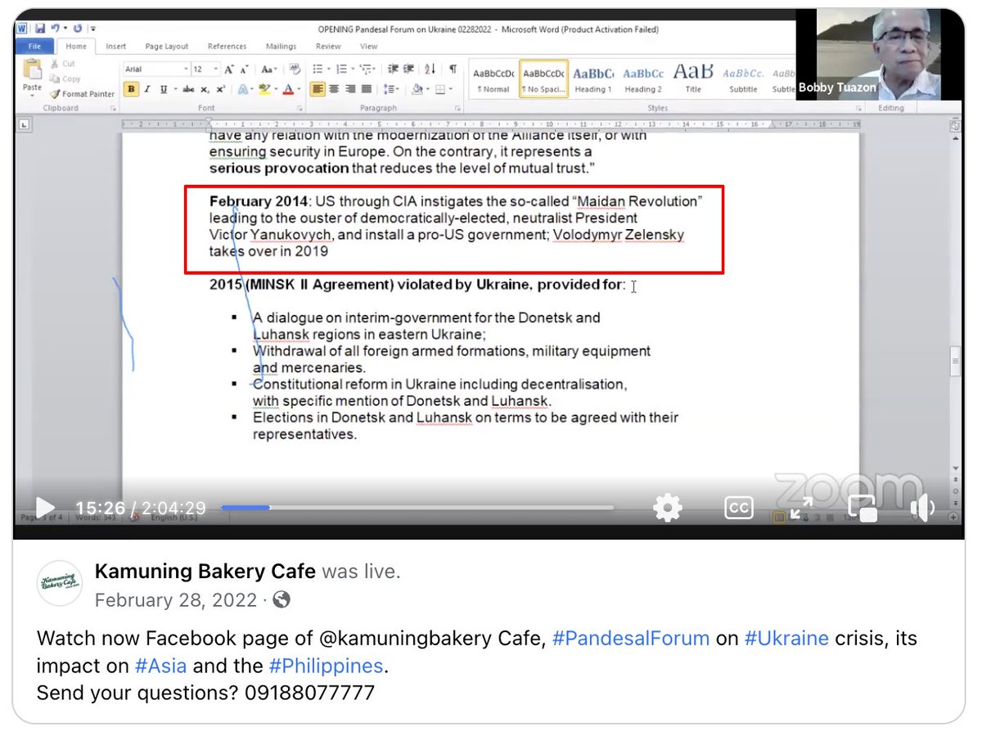Toggle Show/Hide paragraph marks
Image resolution: width=982 pixels, height=736 pixels.
coord(453,69)
